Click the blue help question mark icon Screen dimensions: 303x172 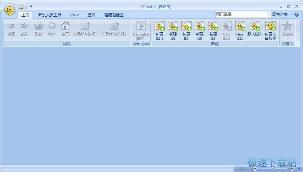click(x=297, y=14)
